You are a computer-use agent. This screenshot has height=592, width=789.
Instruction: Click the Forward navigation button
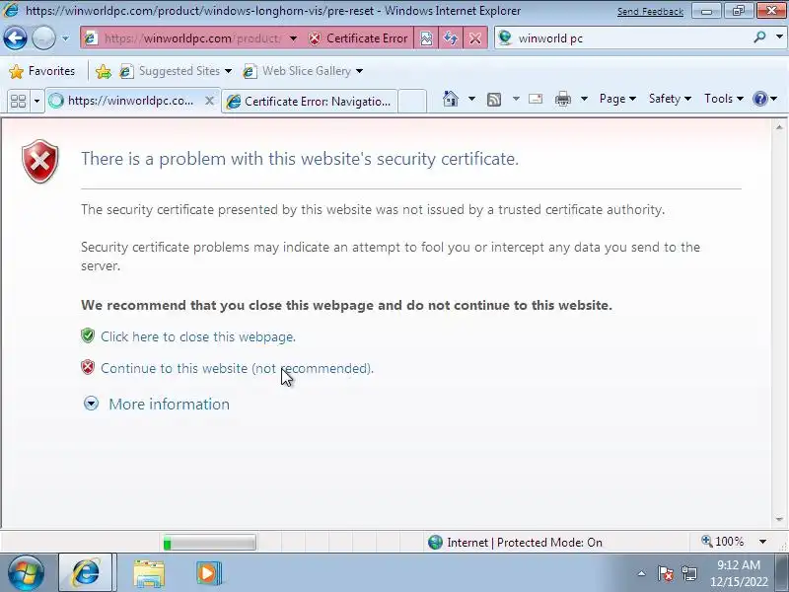[43, 38]
